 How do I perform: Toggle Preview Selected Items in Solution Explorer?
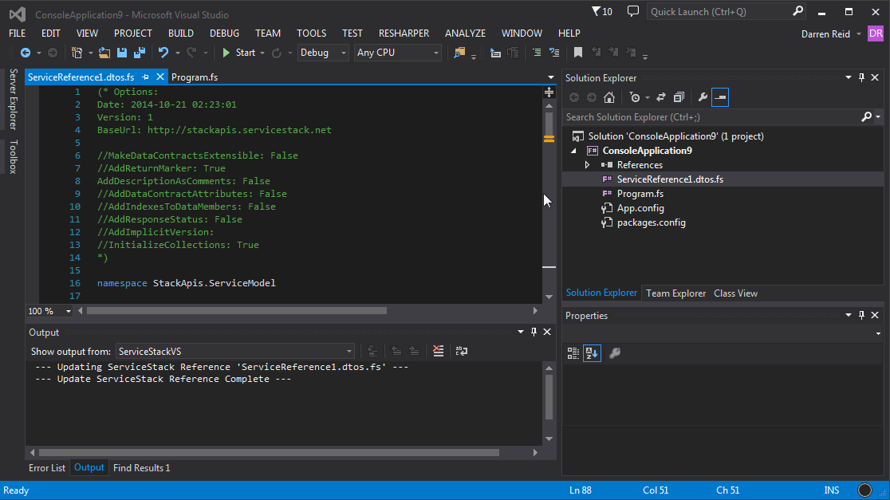720,96
